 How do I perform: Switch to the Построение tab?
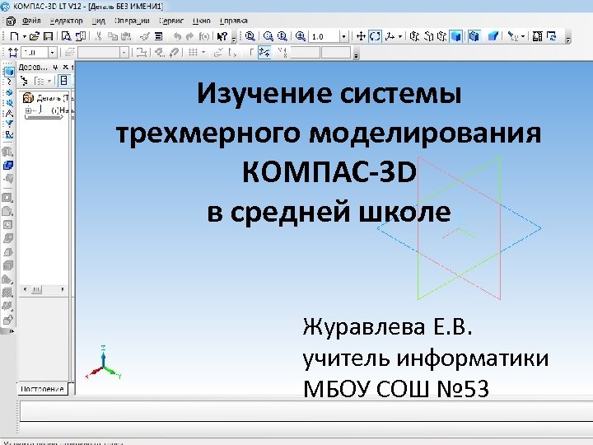[x=42, y=389]
